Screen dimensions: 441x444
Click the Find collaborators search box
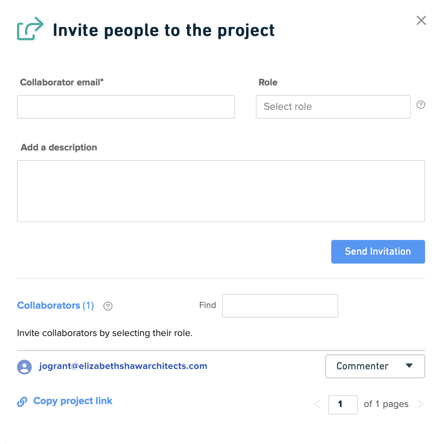(280, 306)
